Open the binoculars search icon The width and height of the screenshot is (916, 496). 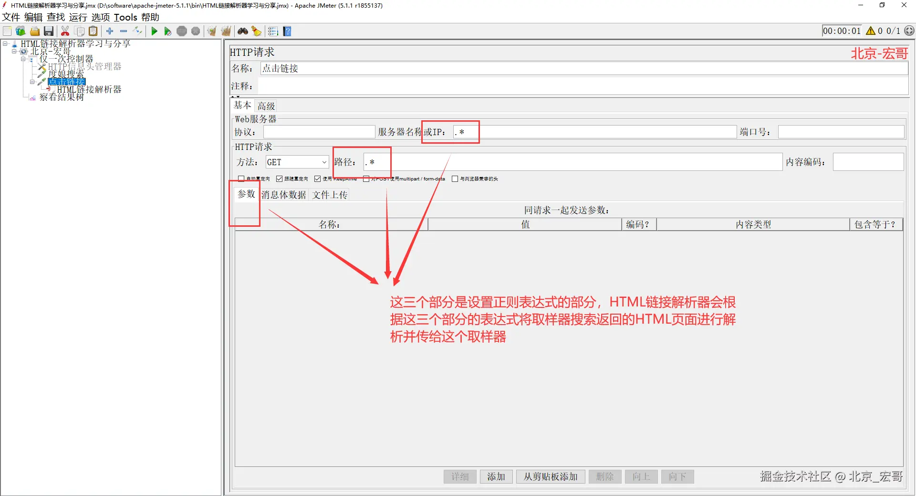coord(243,32)
